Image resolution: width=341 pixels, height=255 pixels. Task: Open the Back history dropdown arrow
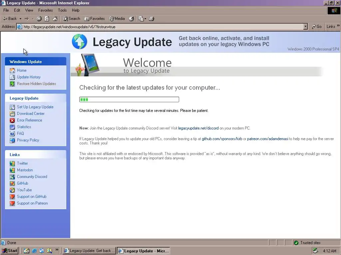[20, 19]
